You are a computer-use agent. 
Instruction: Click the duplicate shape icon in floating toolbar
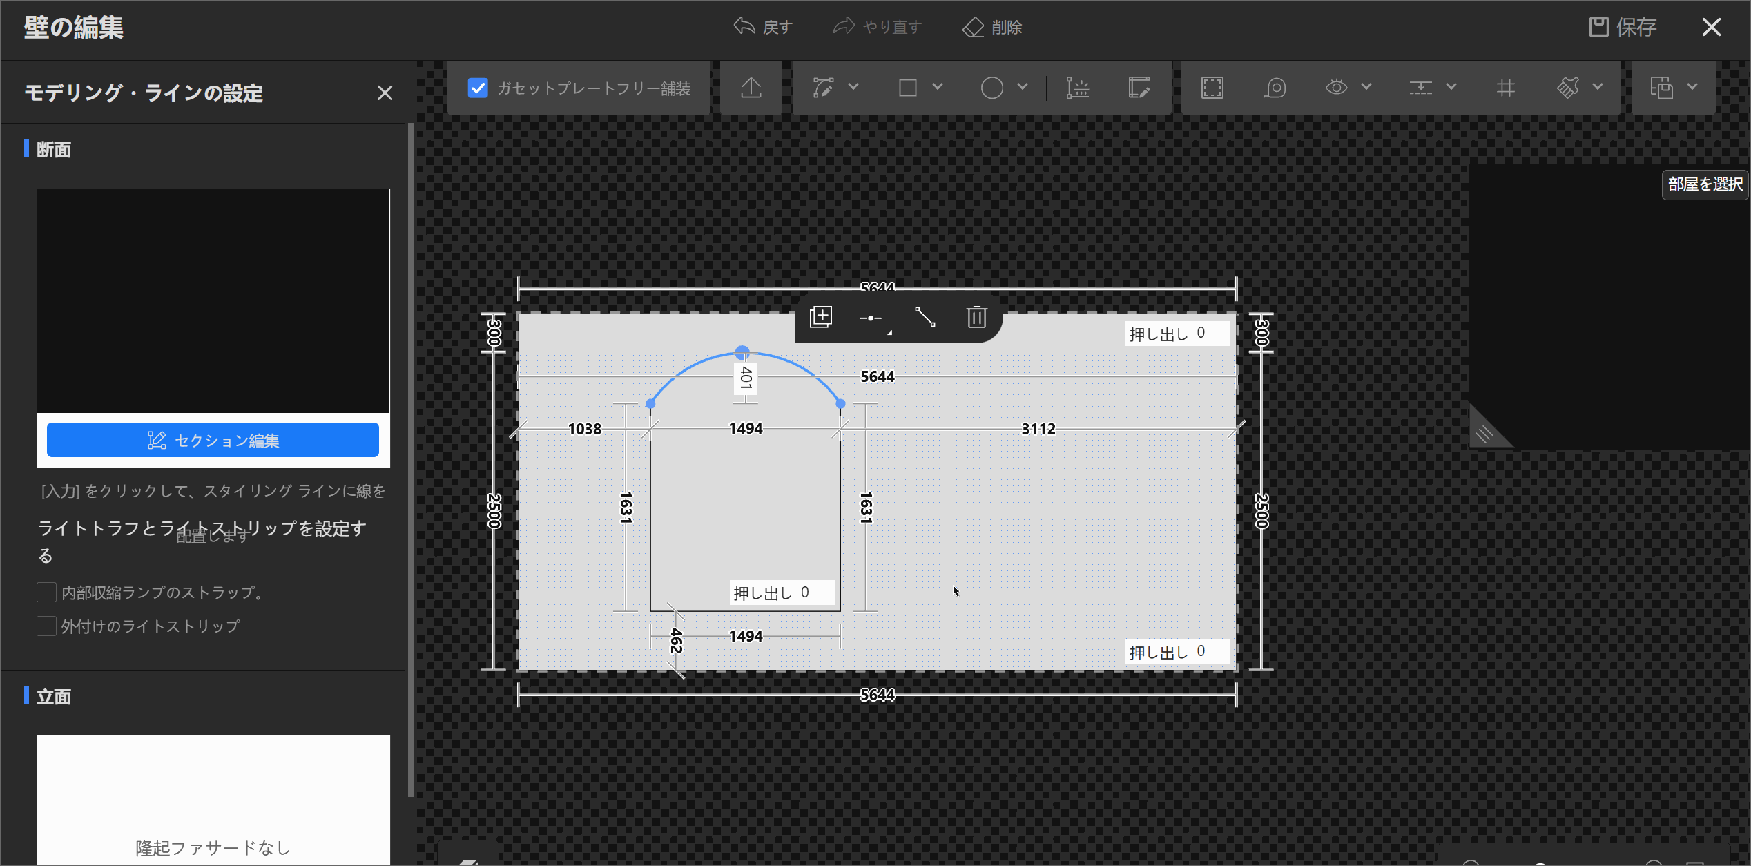click(821, 317)
